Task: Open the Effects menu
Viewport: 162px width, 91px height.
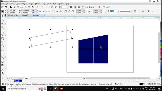Action: [x=31, y=4]
